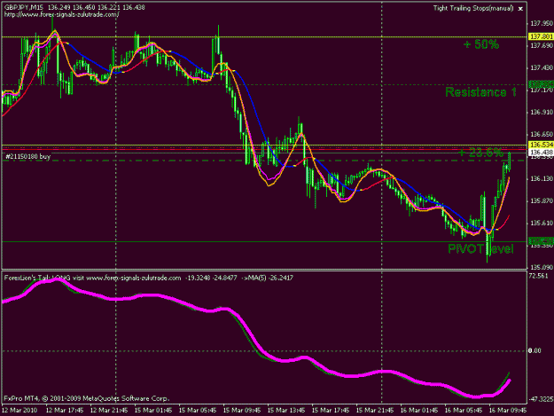
Task: Click the 15 Mar 13:45 time label
Action: point(286,411)
